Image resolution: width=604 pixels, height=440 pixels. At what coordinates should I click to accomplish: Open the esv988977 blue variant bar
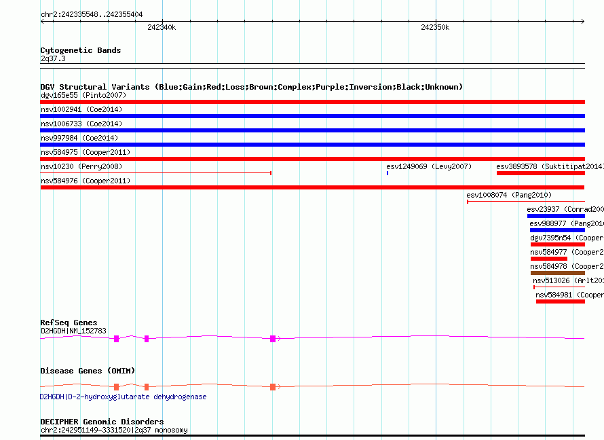pos(557,230)
